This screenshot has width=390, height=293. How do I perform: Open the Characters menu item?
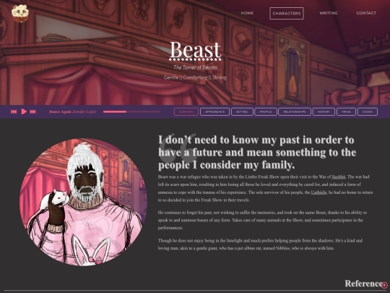tap(287, 13)
